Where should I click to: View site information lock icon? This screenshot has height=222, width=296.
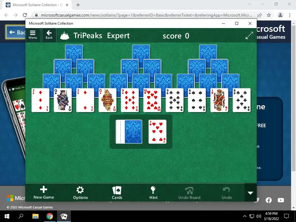pyautogui.click(x=37, y=15)
